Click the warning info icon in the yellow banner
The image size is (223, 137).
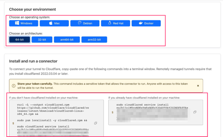click(x=14, y=86)
